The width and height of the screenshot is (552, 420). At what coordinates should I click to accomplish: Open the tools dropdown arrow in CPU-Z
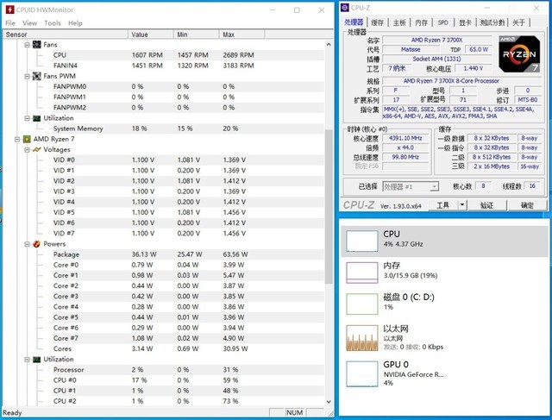[462, 205]
